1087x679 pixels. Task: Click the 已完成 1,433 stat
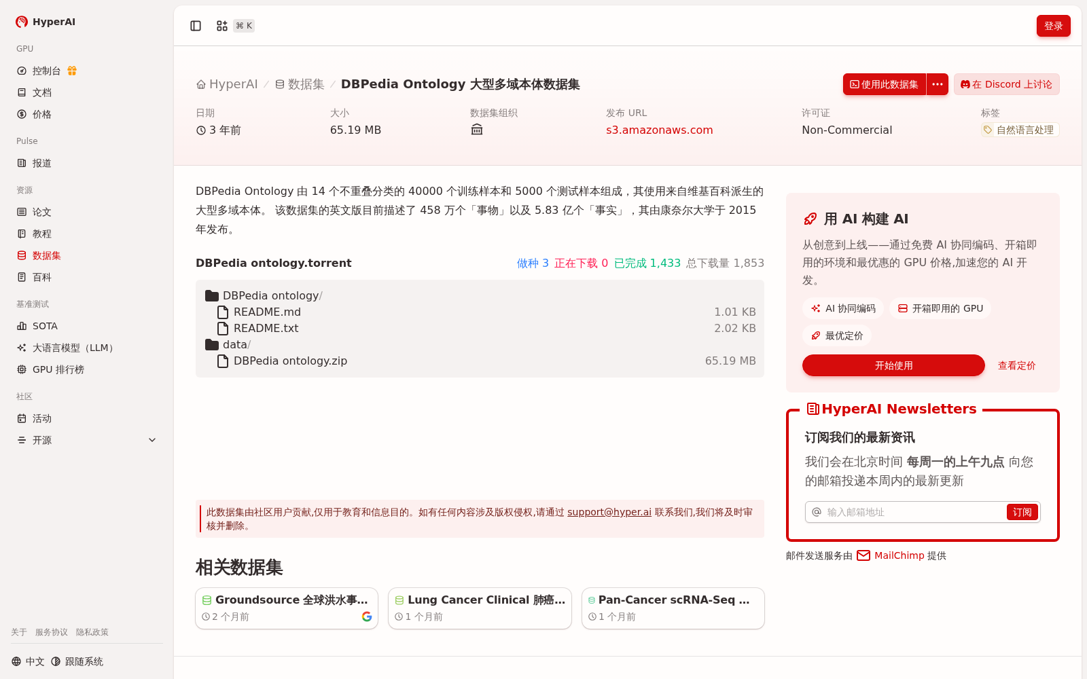647,263
